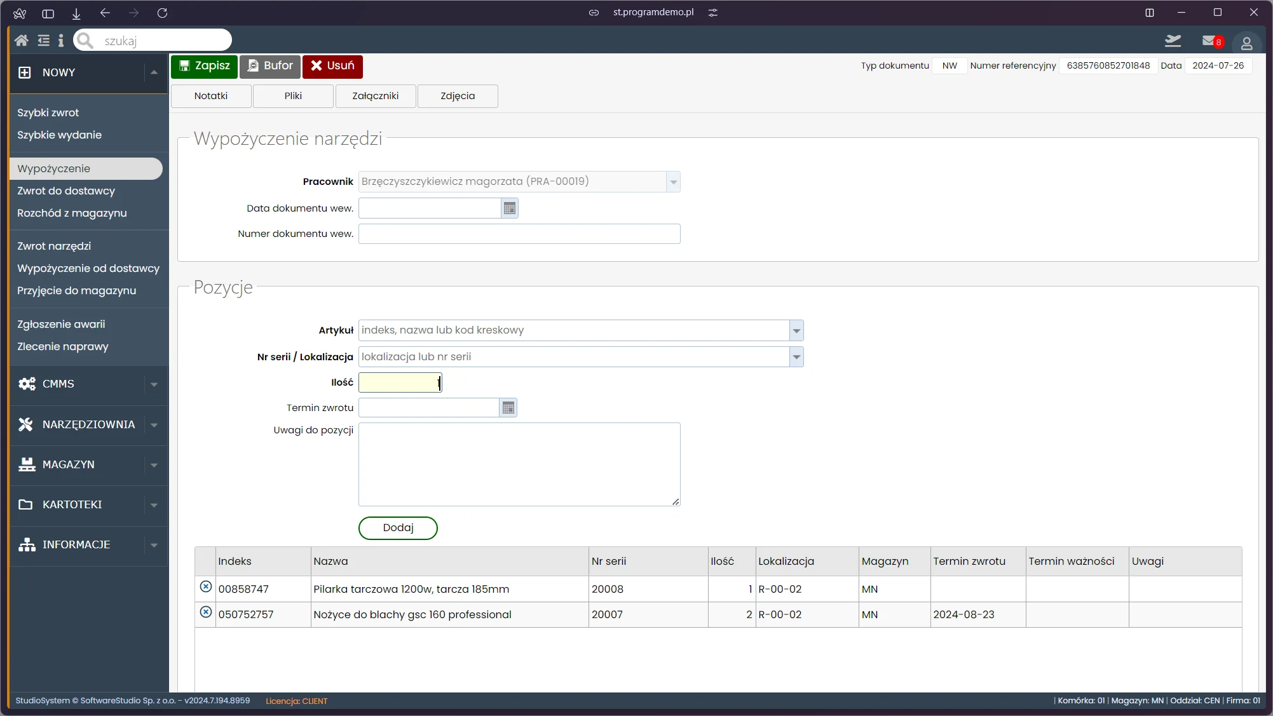The image size is (1273, 716).
Task: Click the Bufor button
Action: coord(270,65)
